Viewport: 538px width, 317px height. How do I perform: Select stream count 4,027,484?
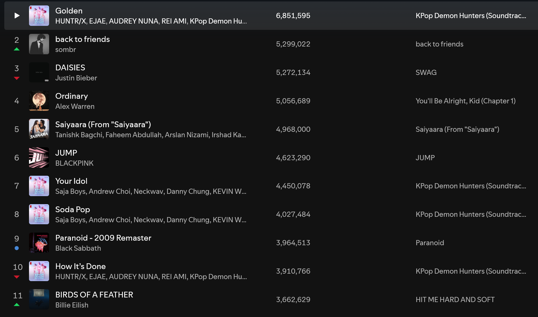point(293,214)
